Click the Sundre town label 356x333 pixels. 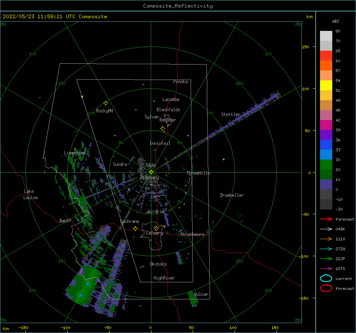tap(120, 164)
